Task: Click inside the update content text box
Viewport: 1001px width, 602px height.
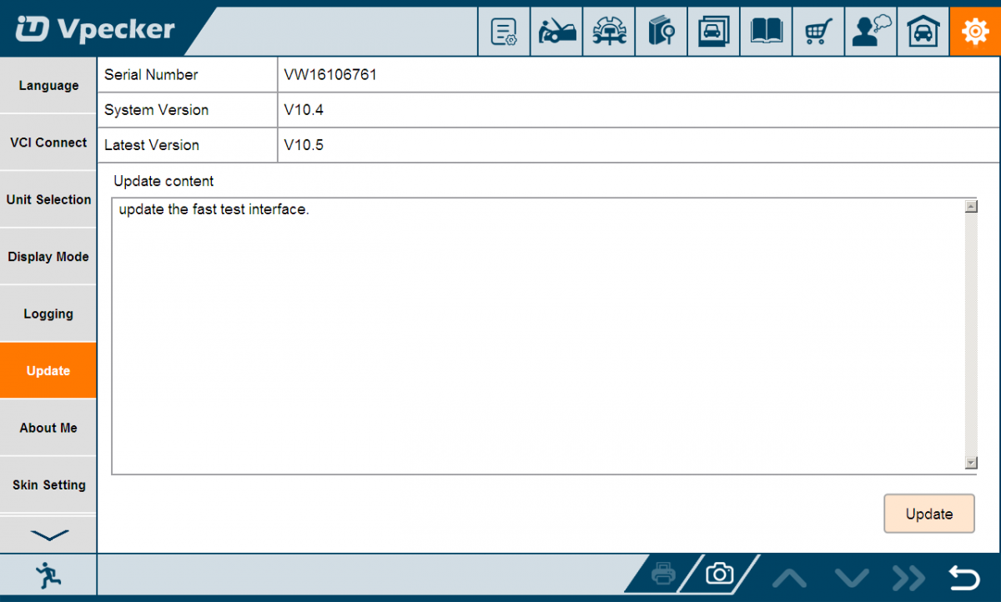Action: [537, 336]
